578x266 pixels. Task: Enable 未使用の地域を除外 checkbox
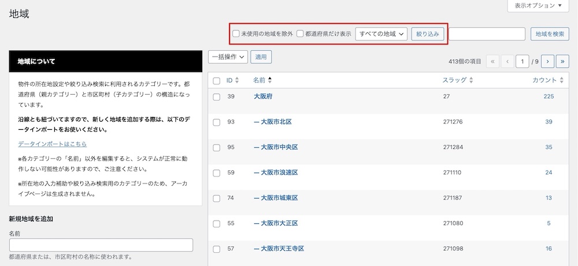click(x=236, y=34)
